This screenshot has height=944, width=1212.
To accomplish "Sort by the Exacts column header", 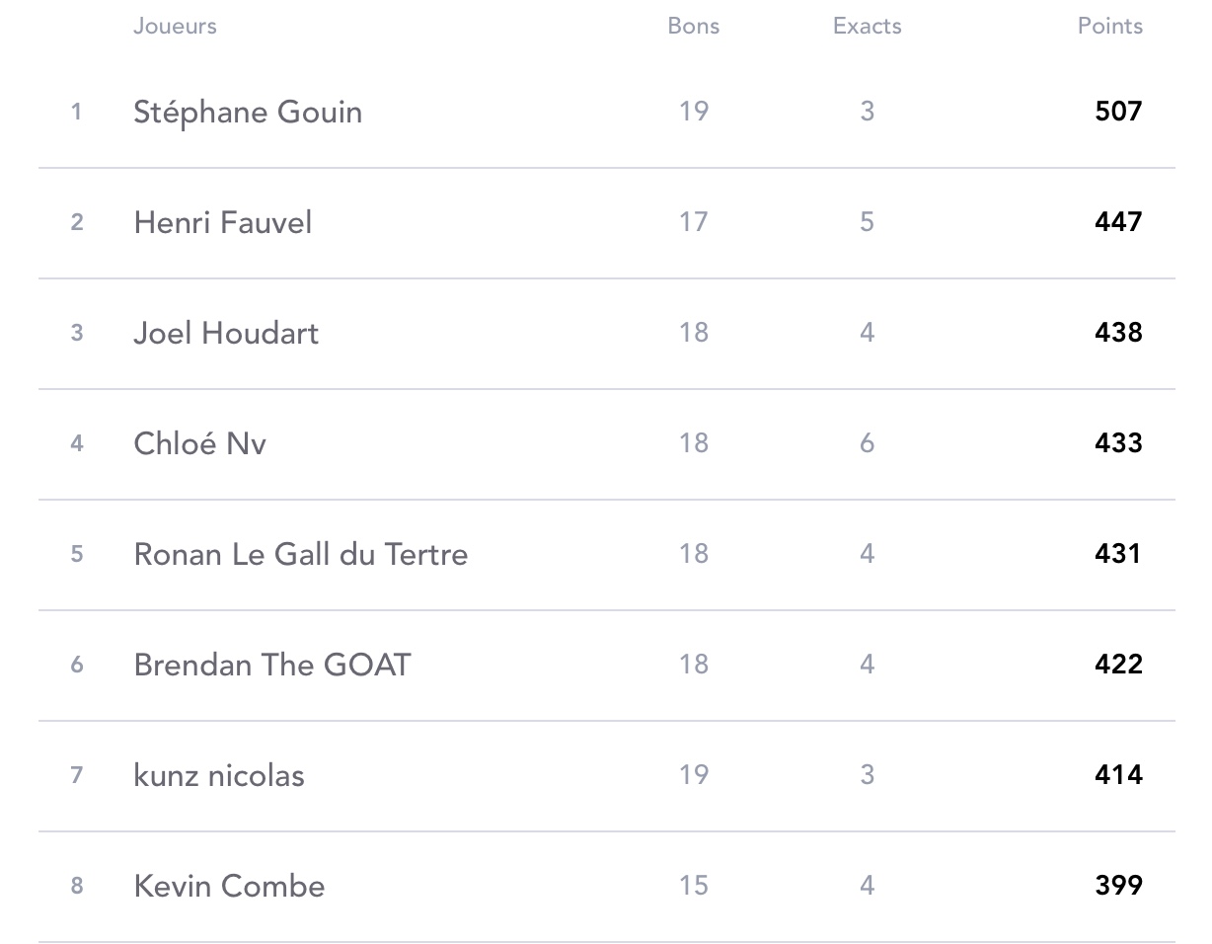I will pyautogui.click(x=868, y=26).
